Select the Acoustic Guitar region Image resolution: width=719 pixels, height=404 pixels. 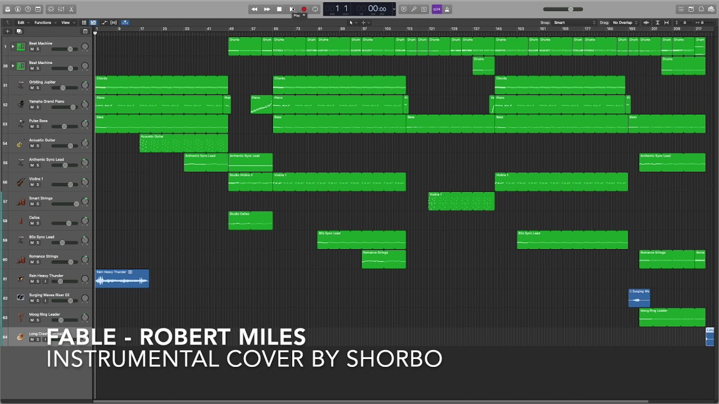[x=184, y=143]
